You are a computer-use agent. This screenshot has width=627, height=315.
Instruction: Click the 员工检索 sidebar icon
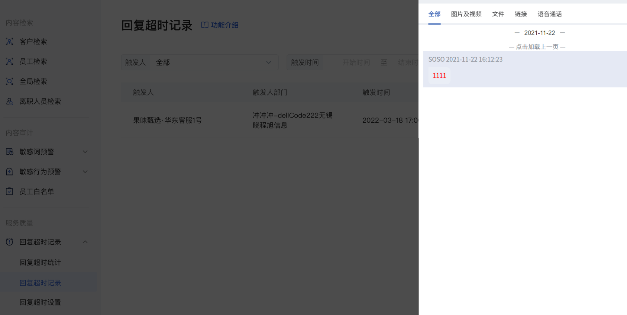point(10,61)
